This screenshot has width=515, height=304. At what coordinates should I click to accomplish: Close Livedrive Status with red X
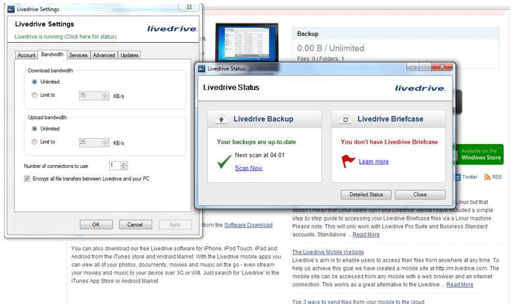click(442, 66)
